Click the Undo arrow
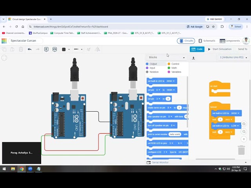Image resolution: width=251 pixels, height=188 pixels. 29,49
